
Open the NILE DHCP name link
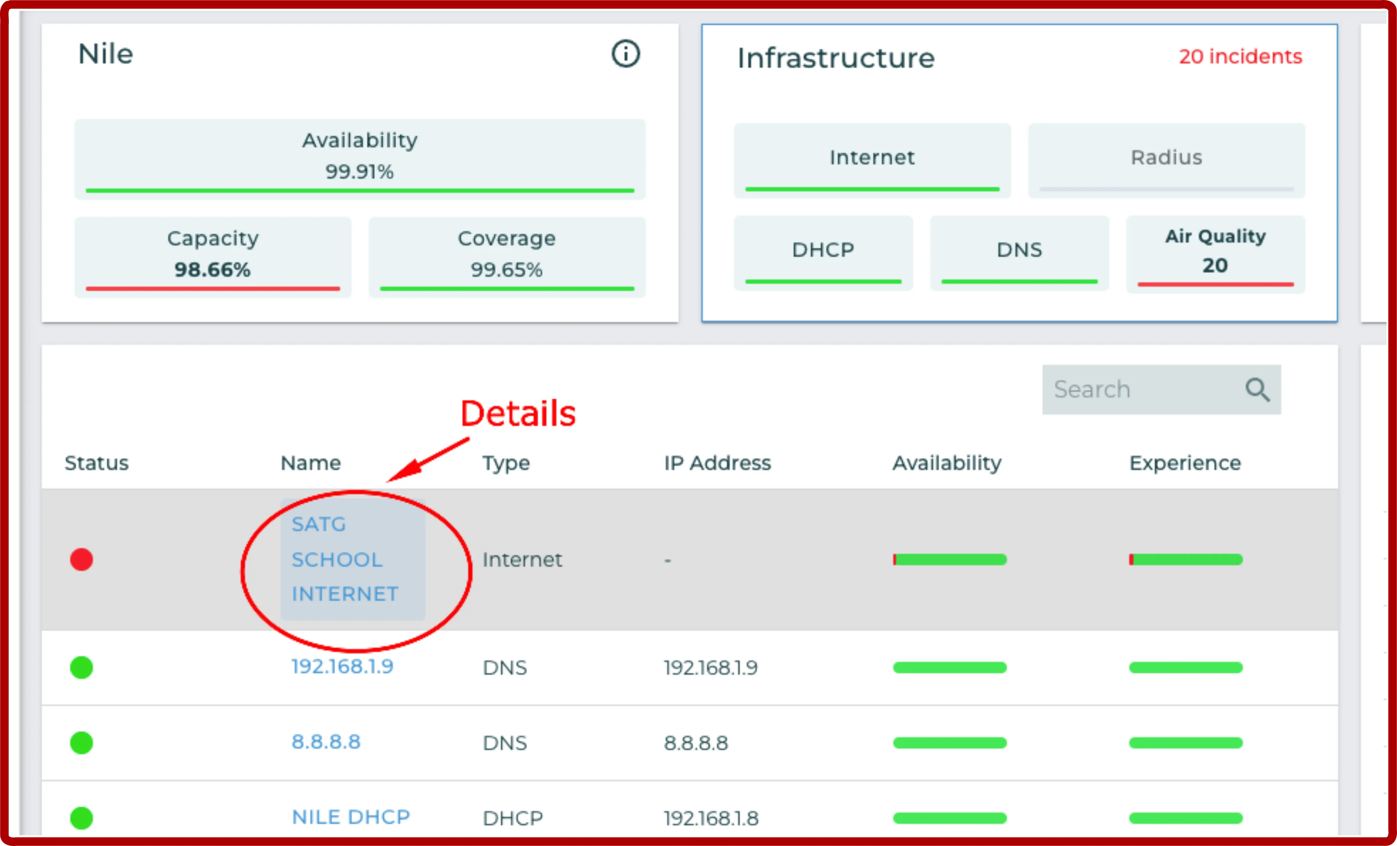coord(350,817)
